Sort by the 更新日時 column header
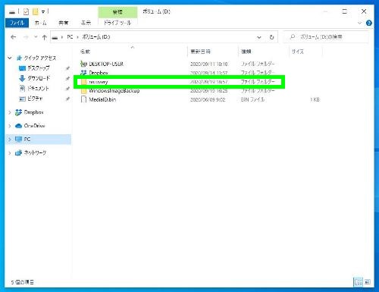 click(200, 52)
